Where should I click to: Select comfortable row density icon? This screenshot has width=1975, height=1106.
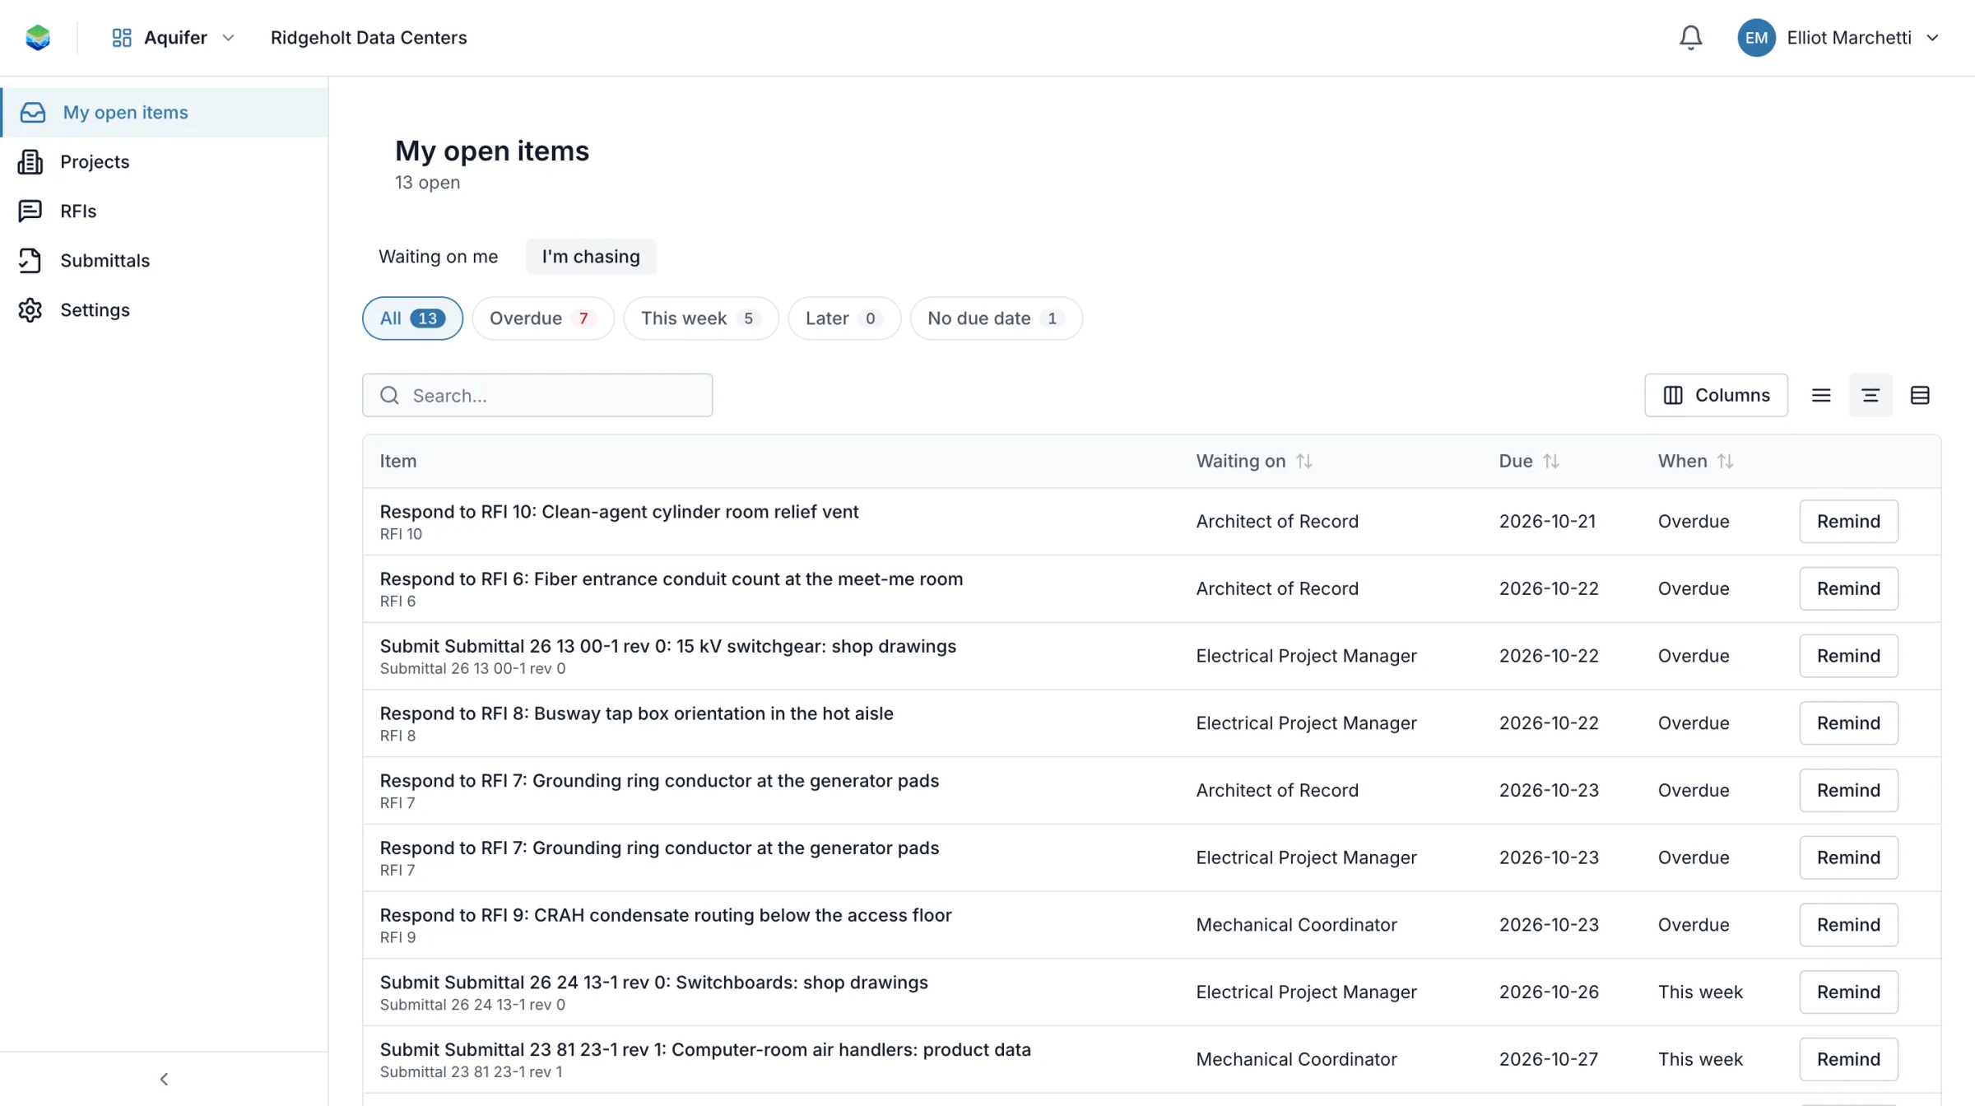[1920, 396]
